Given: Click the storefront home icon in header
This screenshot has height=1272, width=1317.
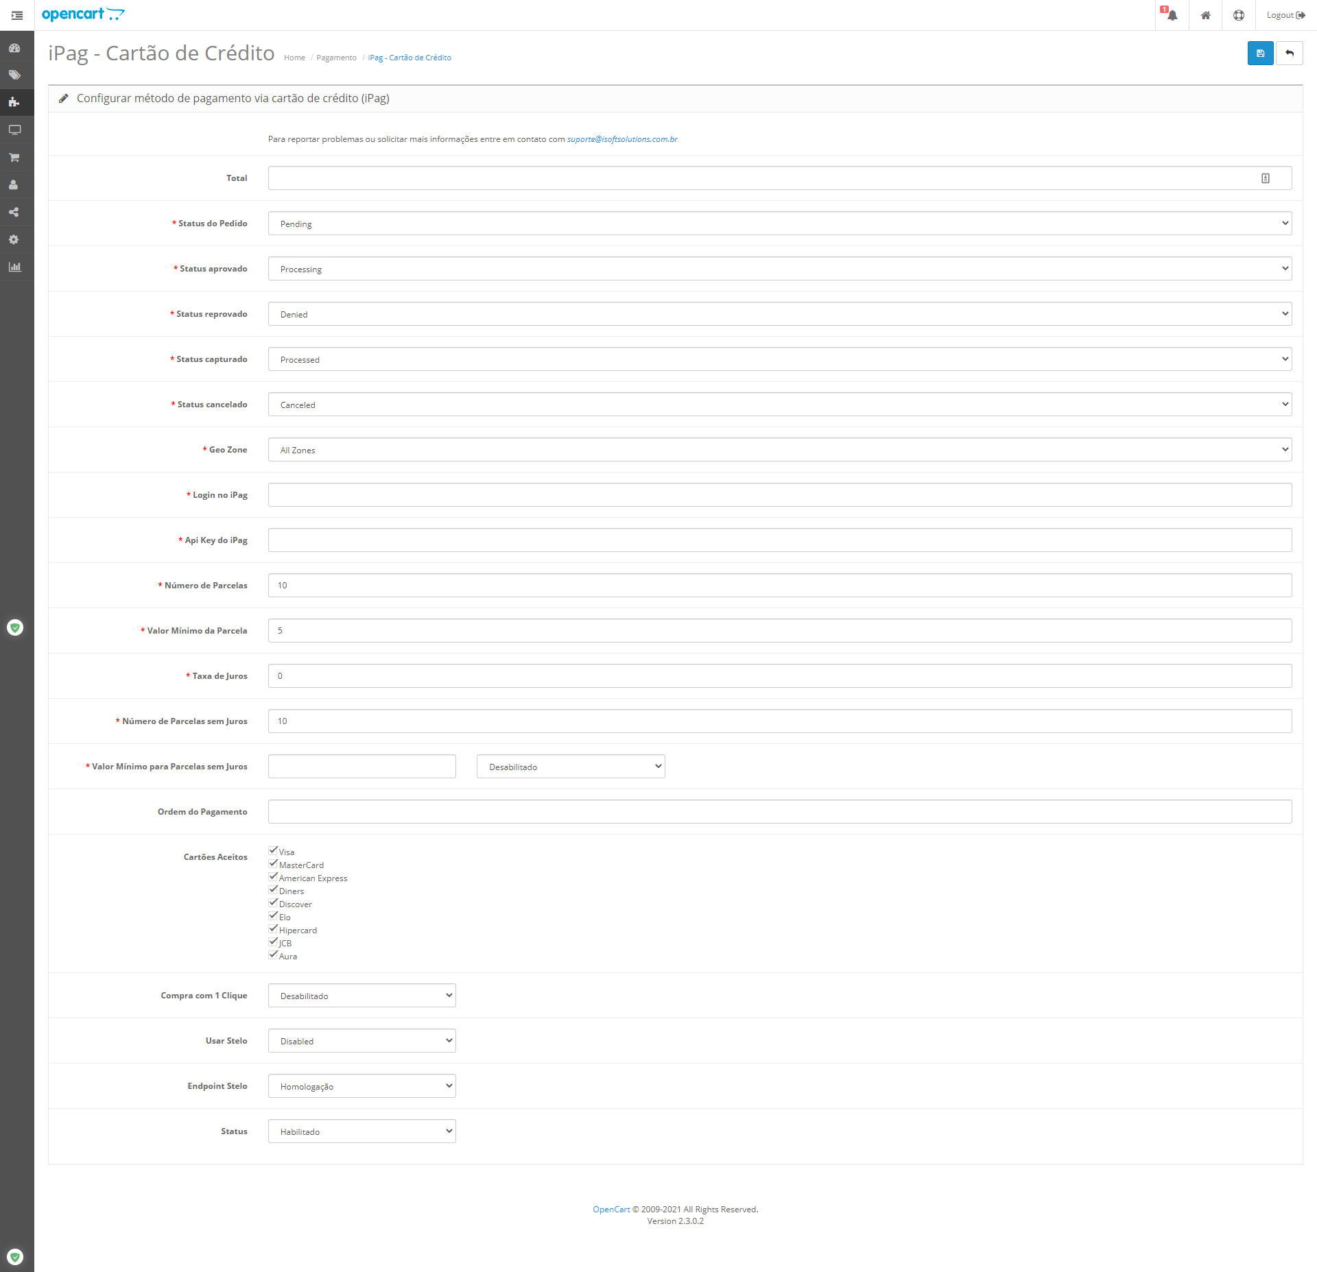Looking at the screenshot, I should (1205, 15).
